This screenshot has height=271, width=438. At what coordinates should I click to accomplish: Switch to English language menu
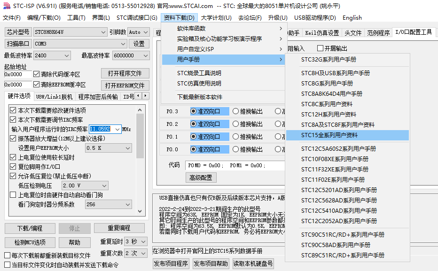(352, 17)
